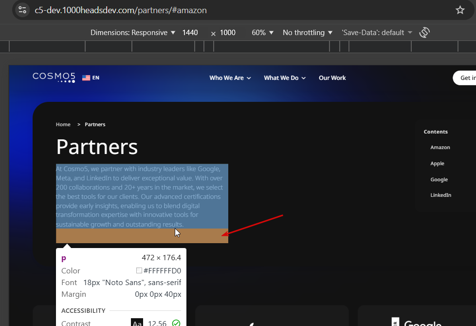Open the 'Save-Data': default dropdown
Image resolution: width=476 pixels, height=326 pixels.
tap(377, 33)
